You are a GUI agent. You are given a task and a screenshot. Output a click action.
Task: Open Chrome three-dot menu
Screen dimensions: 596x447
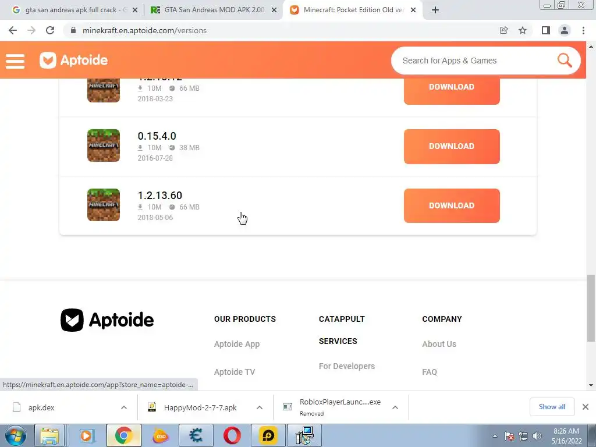tap(583, 30)
